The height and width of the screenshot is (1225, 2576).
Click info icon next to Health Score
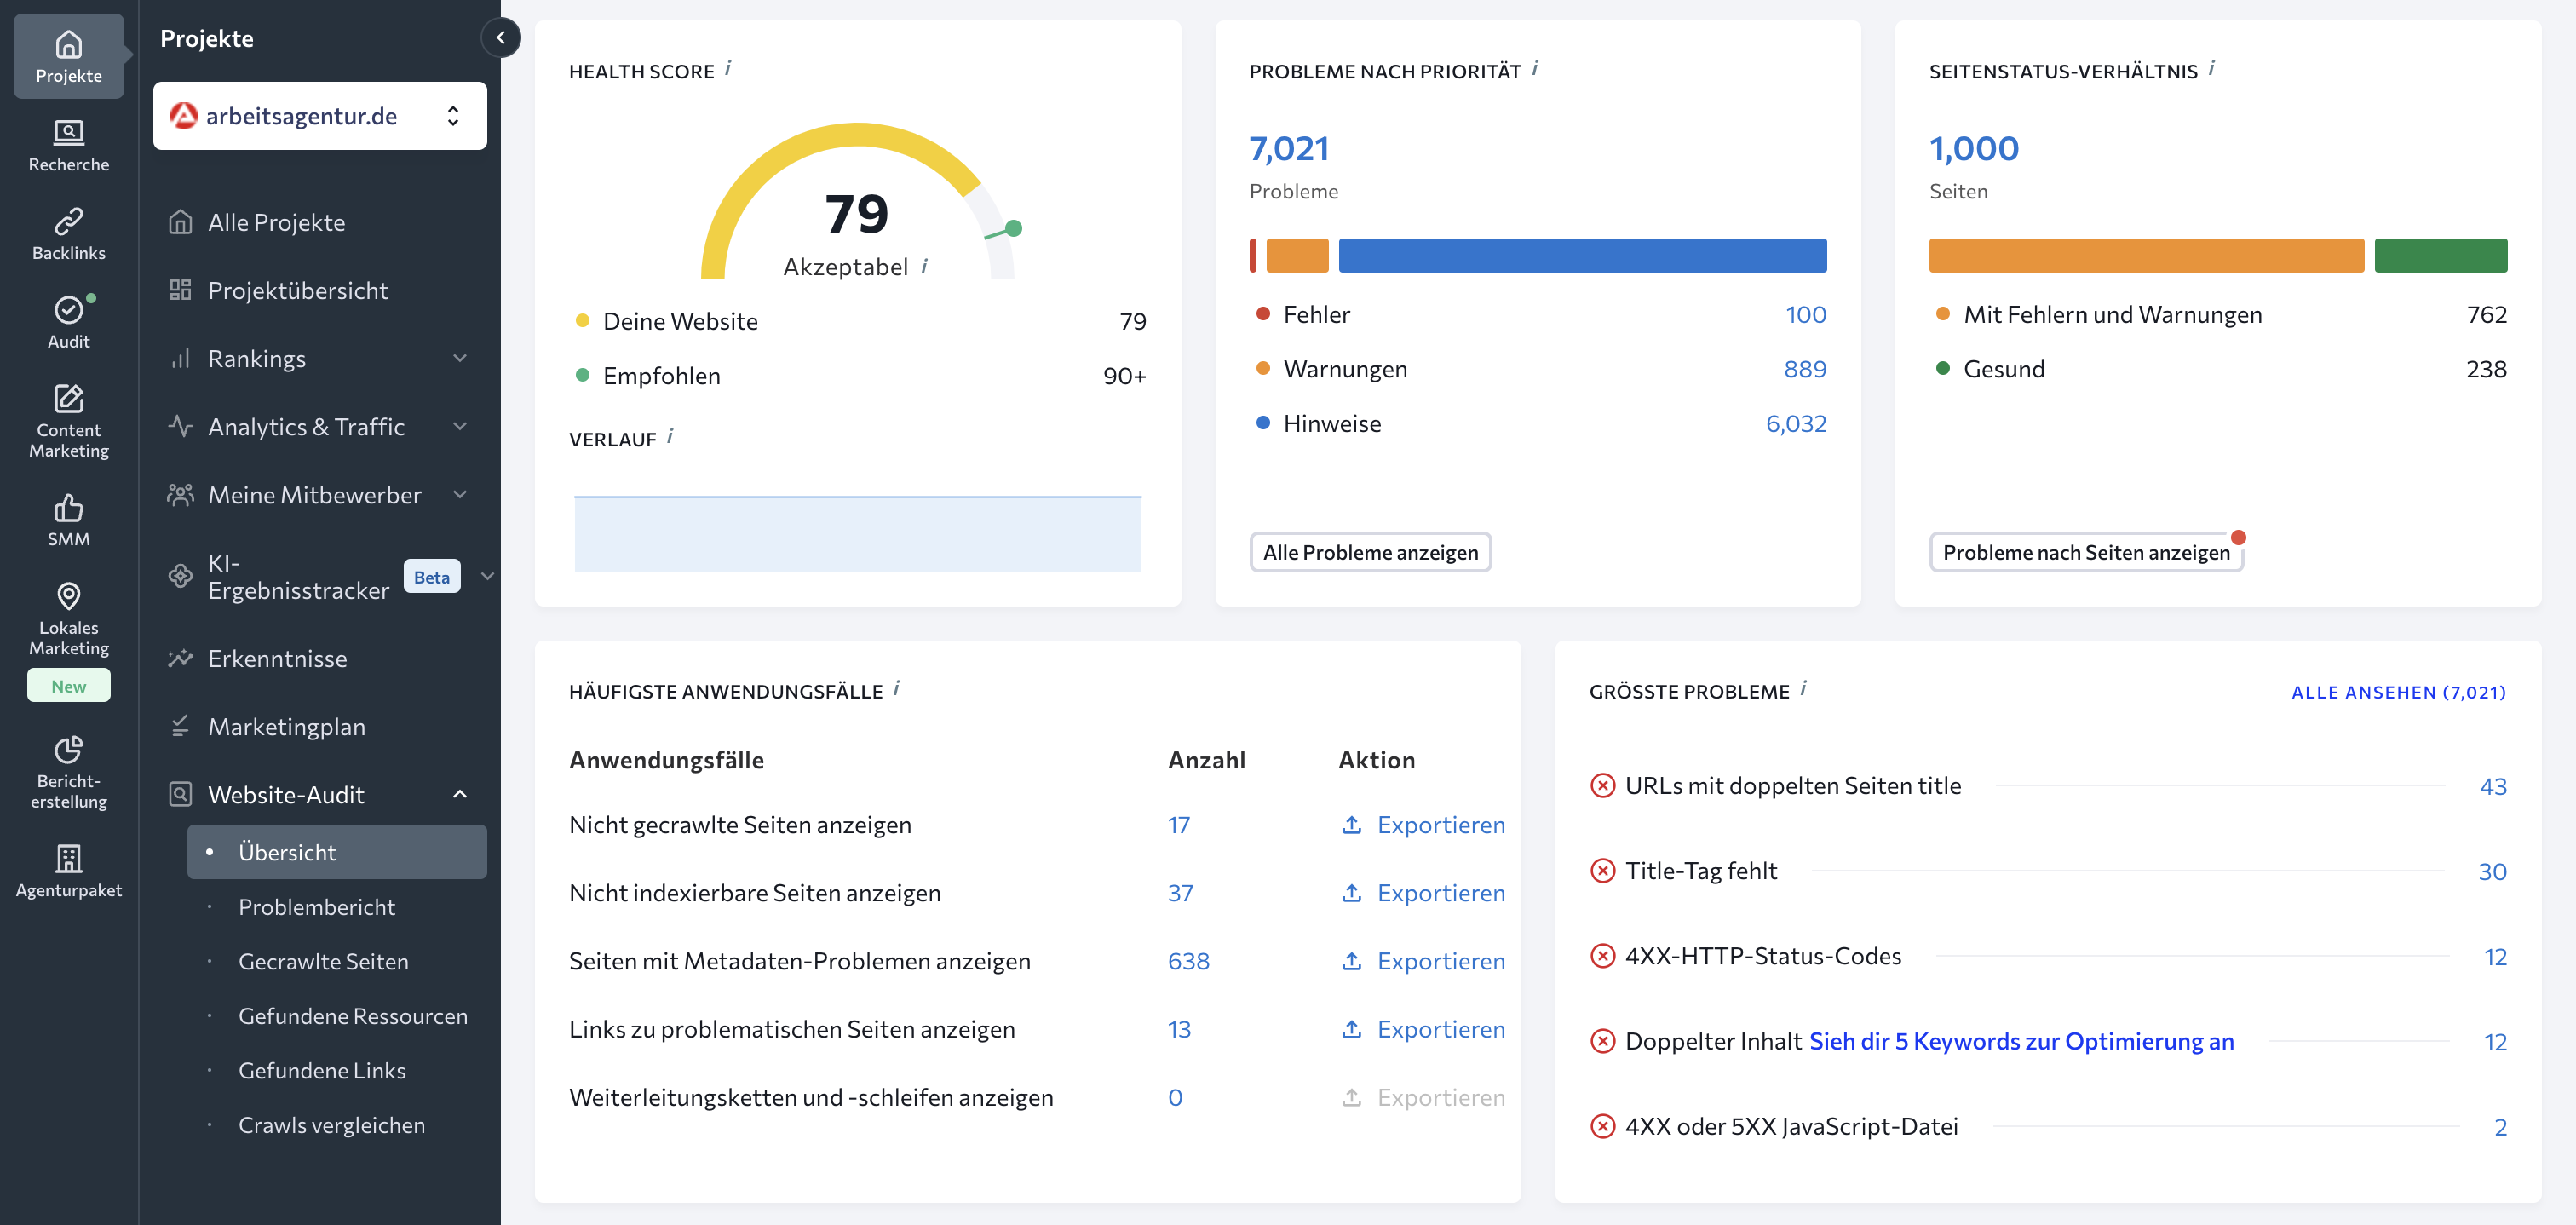[x=728, y=69]
